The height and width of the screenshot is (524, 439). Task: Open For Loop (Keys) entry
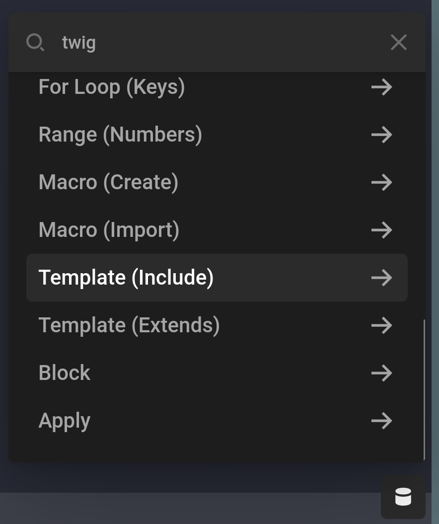(x=112, y=87)
